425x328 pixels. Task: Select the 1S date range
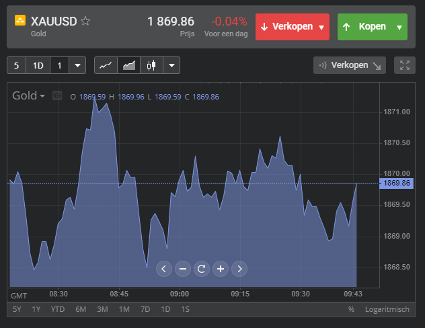pyautogui.click(x=186, y=309)
